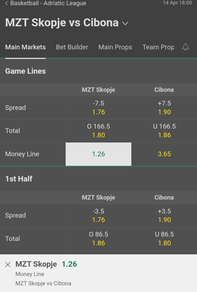Choose Over 86.5 1st Half total
This screenshot has height=292, width=197.
click(x=99, y=239)
